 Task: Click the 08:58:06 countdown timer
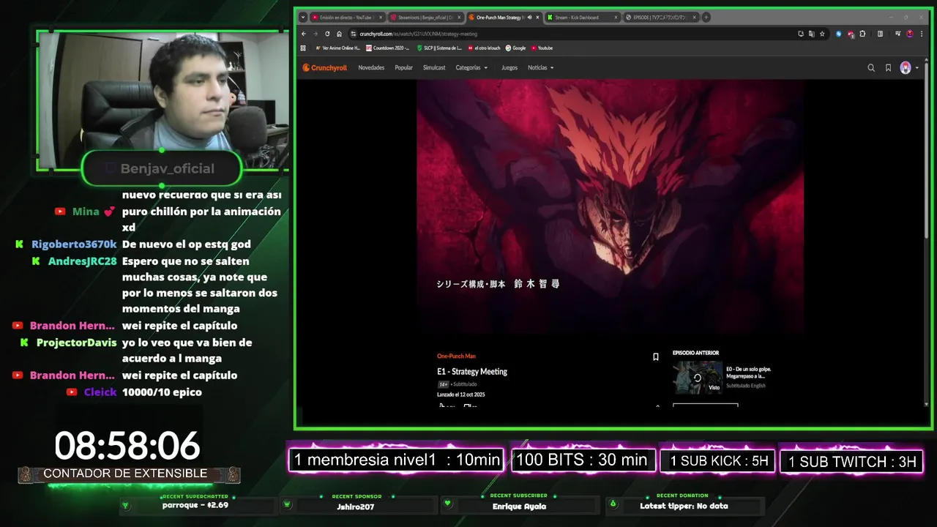tap(127, 446)
